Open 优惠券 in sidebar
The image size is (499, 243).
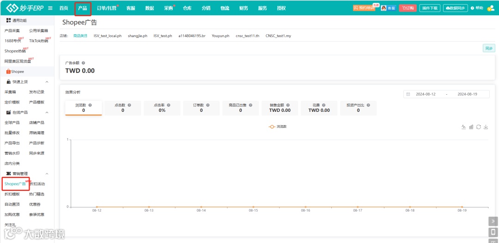(35, 204)
